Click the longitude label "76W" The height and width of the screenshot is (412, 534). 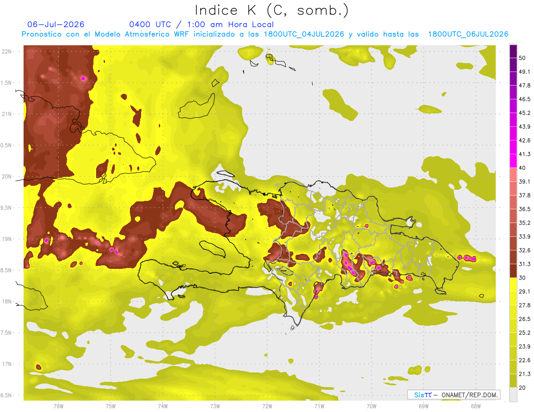coord(58,406)
